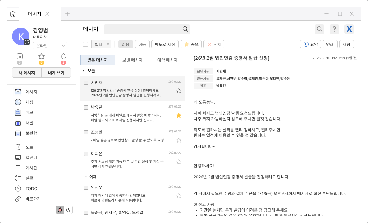Unstar 남유진's favorited message
The width and height of the screenshot is (368, 223).
[179, 115]
